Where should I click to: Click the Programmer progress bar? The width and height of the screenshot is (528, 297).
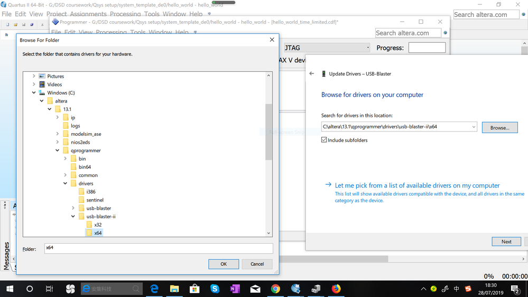click(427, 48)
